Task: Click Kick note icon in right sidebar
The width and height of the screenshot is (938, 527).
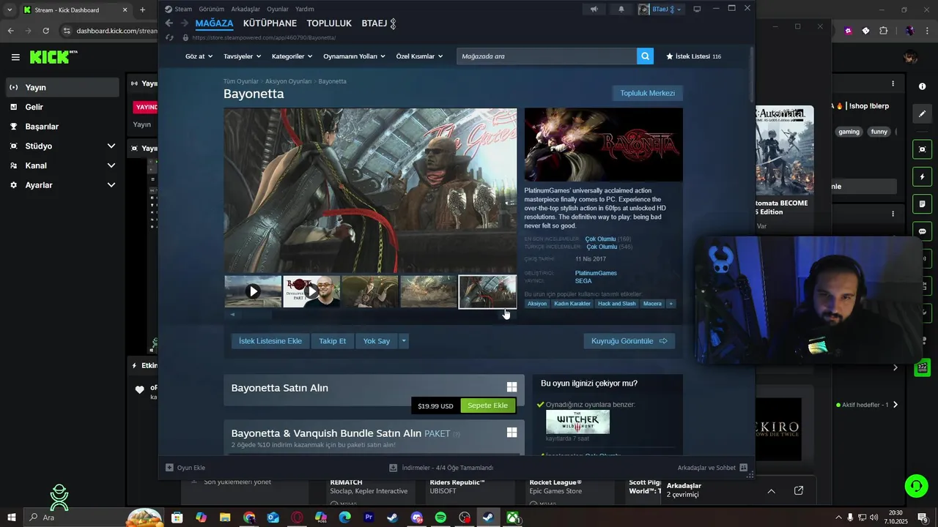Action: tap(922, 203)
